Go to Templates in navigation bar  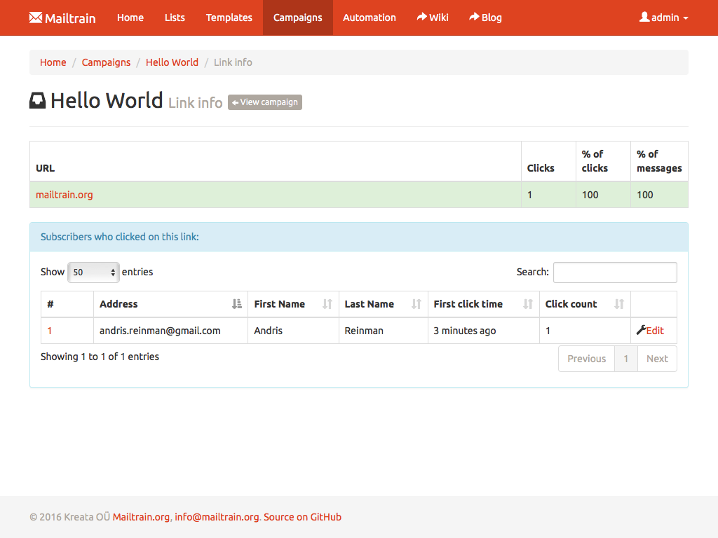[x=229, y=18]
